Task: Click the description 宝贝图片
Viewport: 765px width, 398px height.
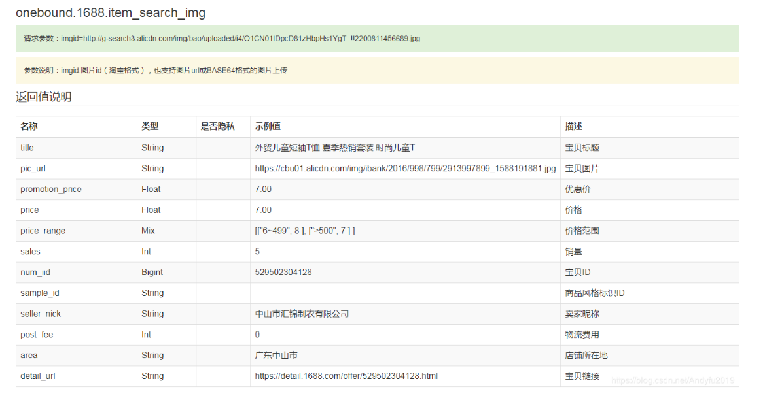Action: [x=582, y=169]
